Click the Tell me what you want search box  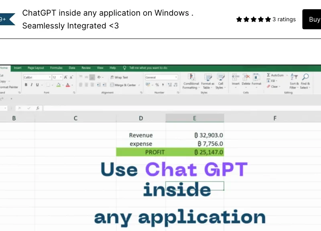coord(148,68)
